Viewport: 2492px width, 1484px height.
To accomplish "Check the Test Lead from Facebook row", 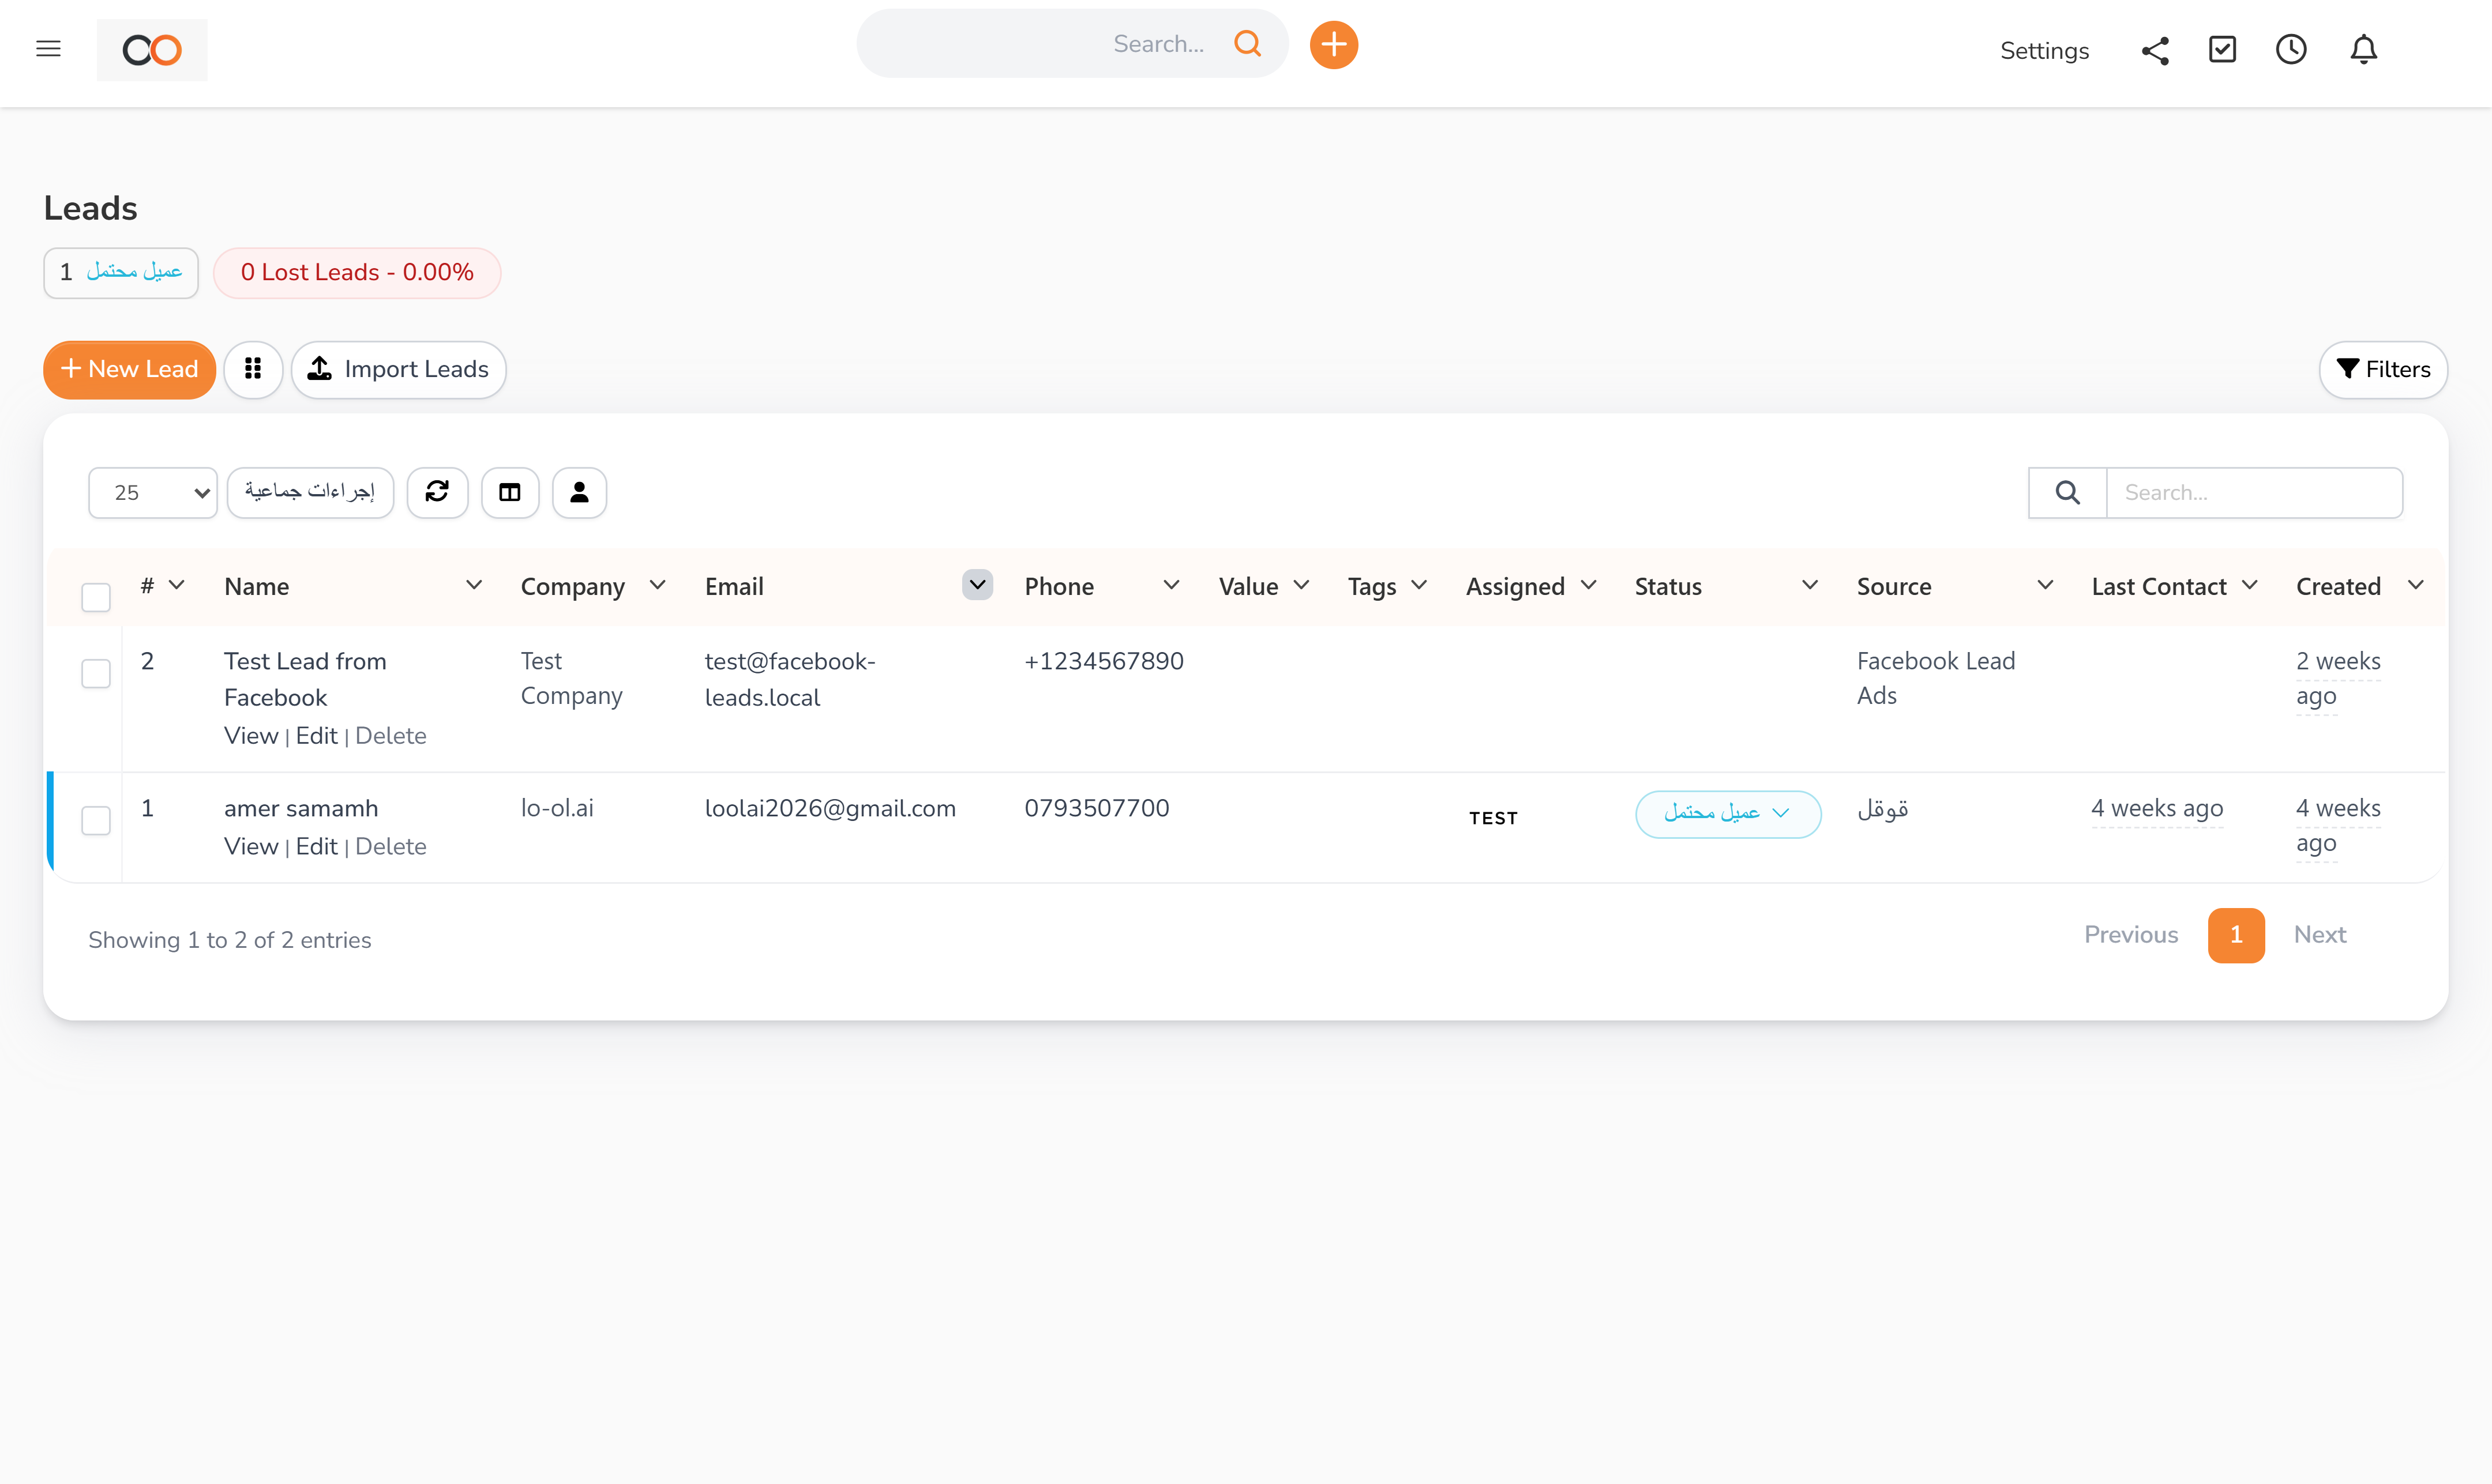I will click(x=96, y=673).
